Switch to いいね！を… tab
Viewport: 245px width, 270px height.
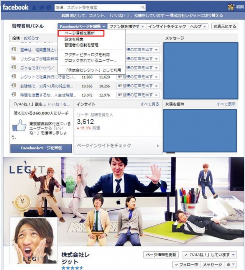(x=59, y=104)
